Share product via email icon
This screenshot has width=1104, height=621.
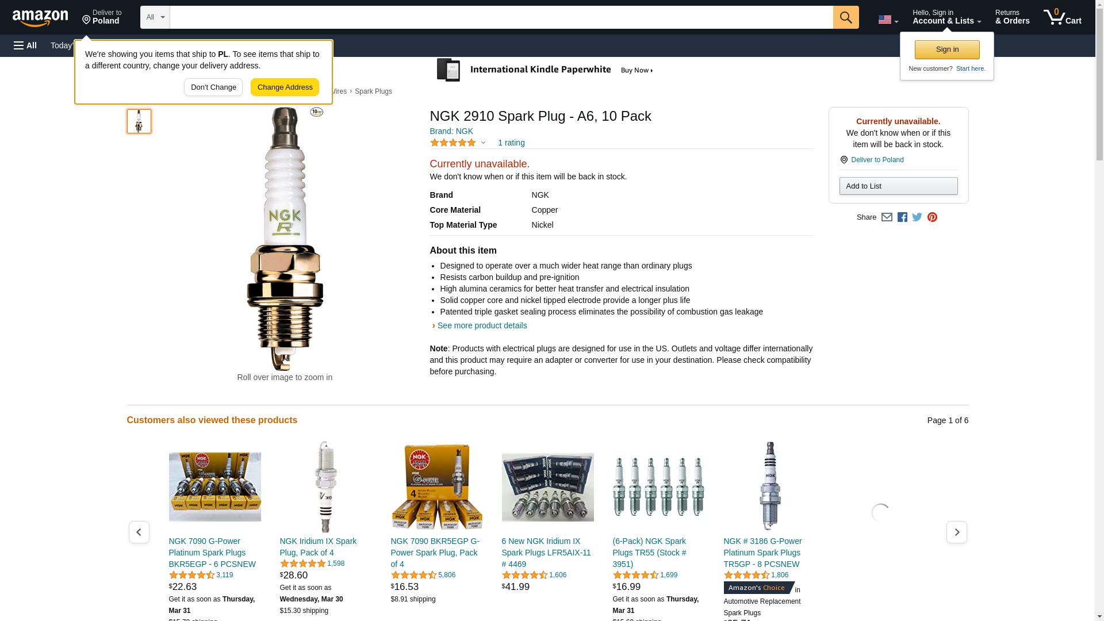[x=887, y=217]
